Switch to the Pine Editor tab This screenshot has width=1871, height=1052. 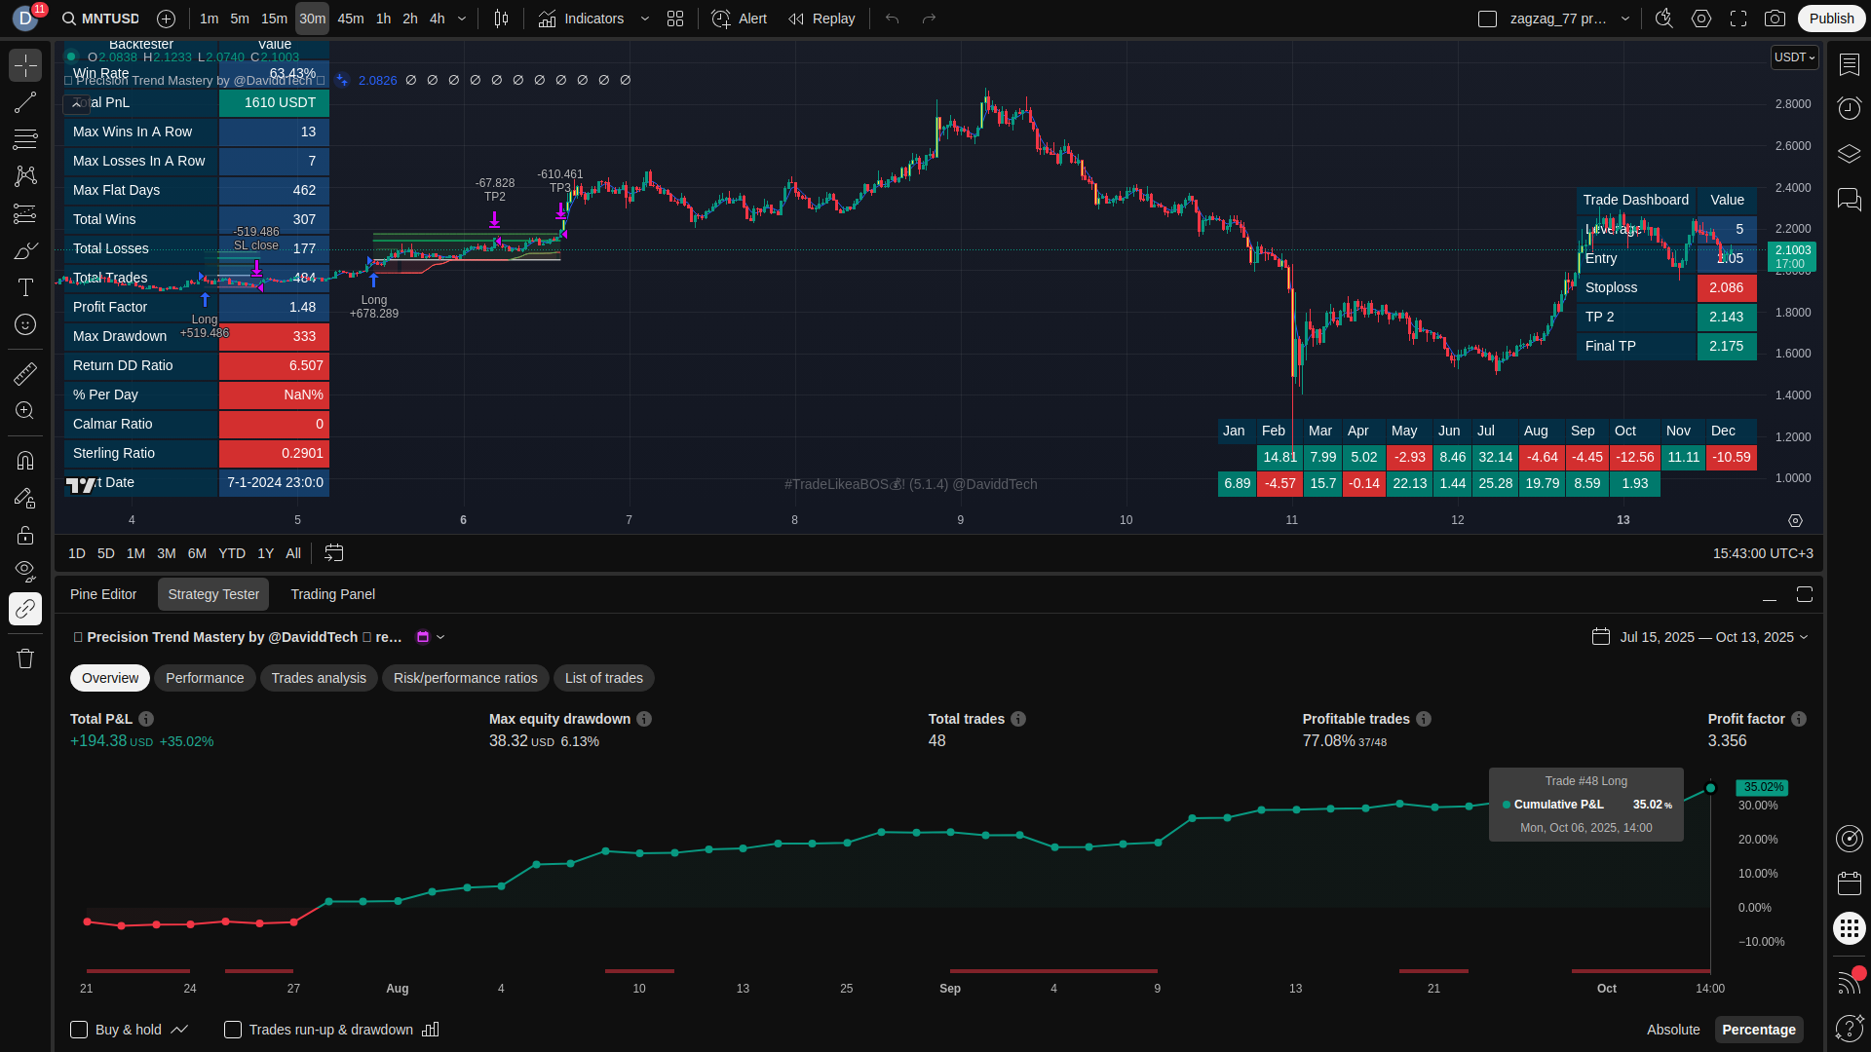103,594
